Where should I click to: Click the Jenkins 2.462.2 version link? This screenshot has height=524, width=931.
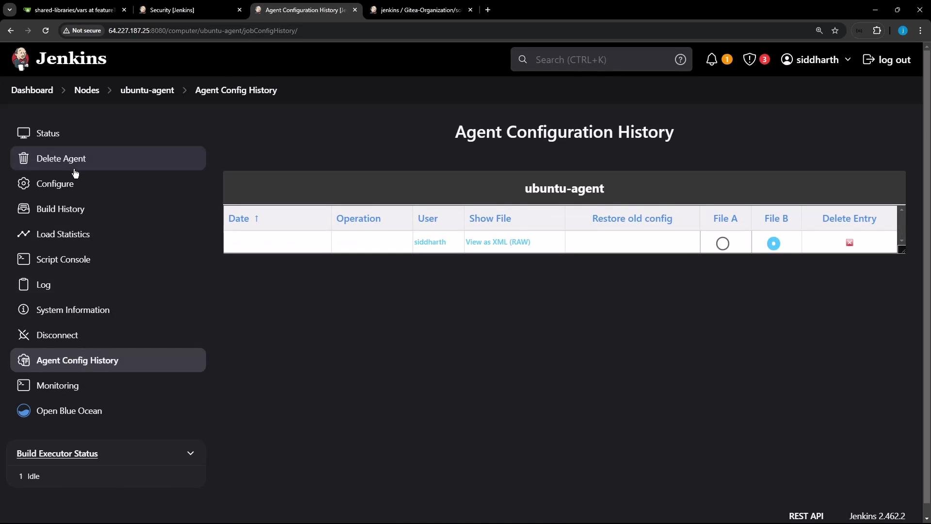(877, 516)
